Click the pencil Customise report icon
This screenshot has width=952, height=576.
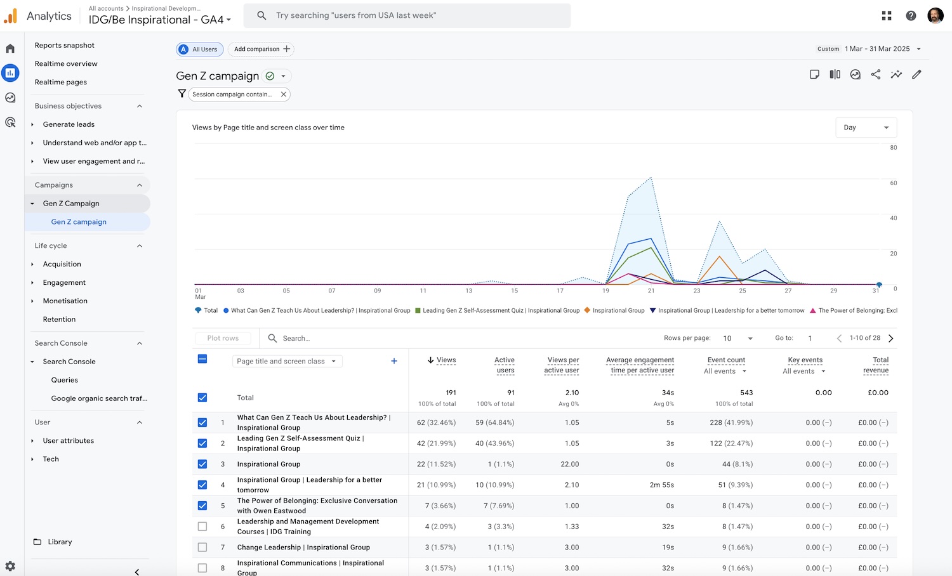(916, 75)
